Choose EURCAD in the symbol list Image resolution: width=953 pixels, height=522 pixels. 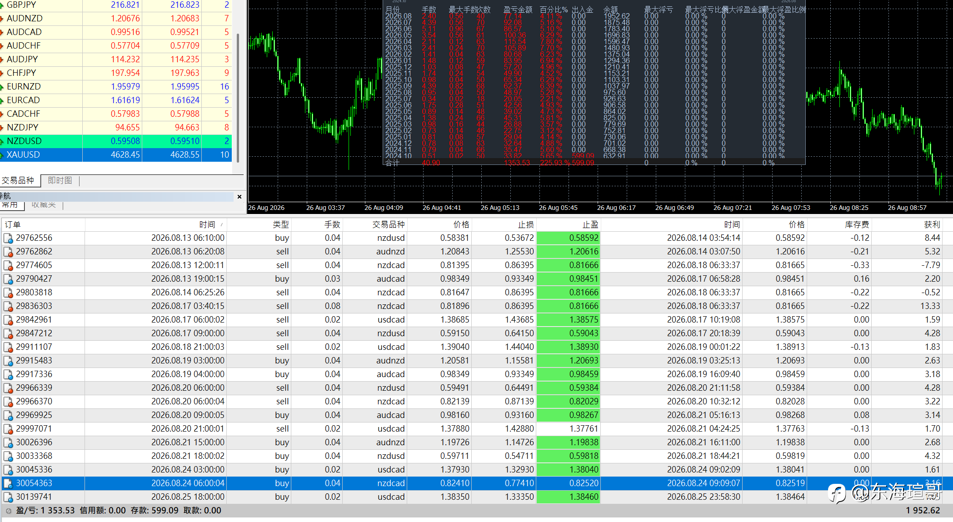tap(116, 100)
